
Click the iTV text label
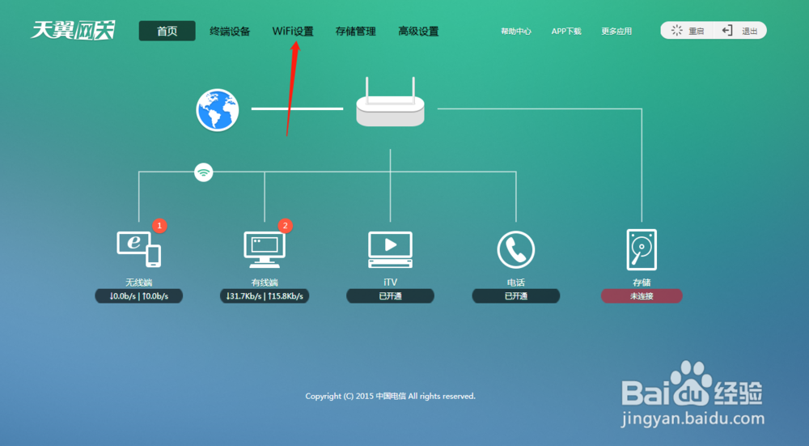click(x=391, y=282)
